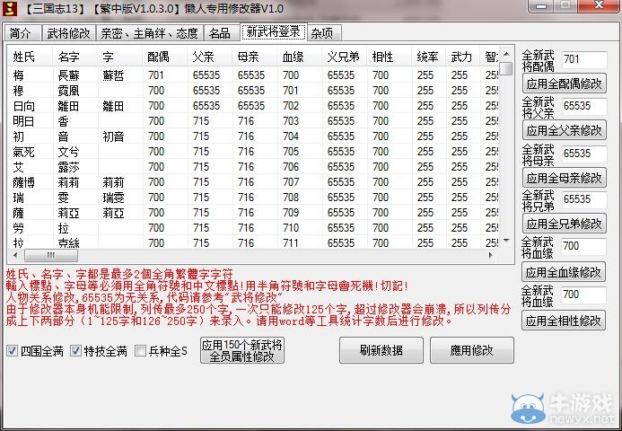Toggle the 特技全满 checkbox
This screenshot has height=431, width=622.
[x=75, y=351]
